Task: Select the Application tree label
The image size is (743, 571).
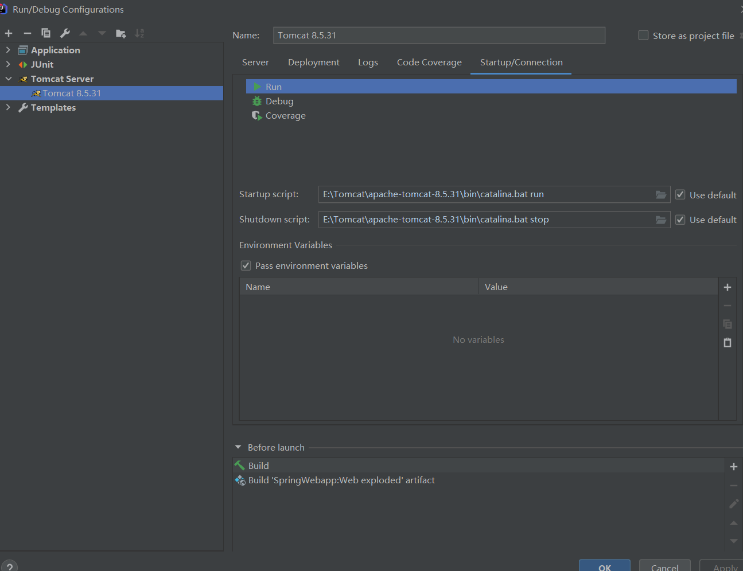Action: (55, 50)
